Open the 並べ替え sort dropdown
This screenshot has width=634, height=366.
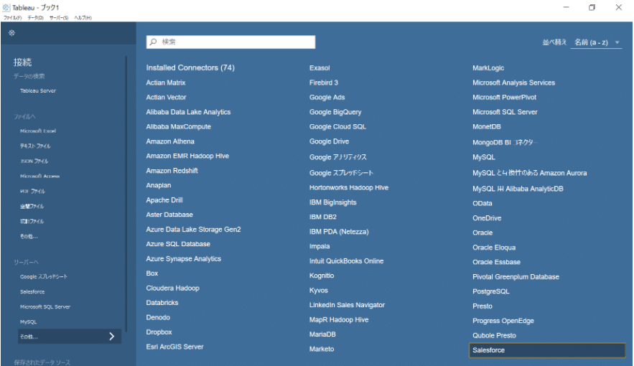tap(597, 42)
